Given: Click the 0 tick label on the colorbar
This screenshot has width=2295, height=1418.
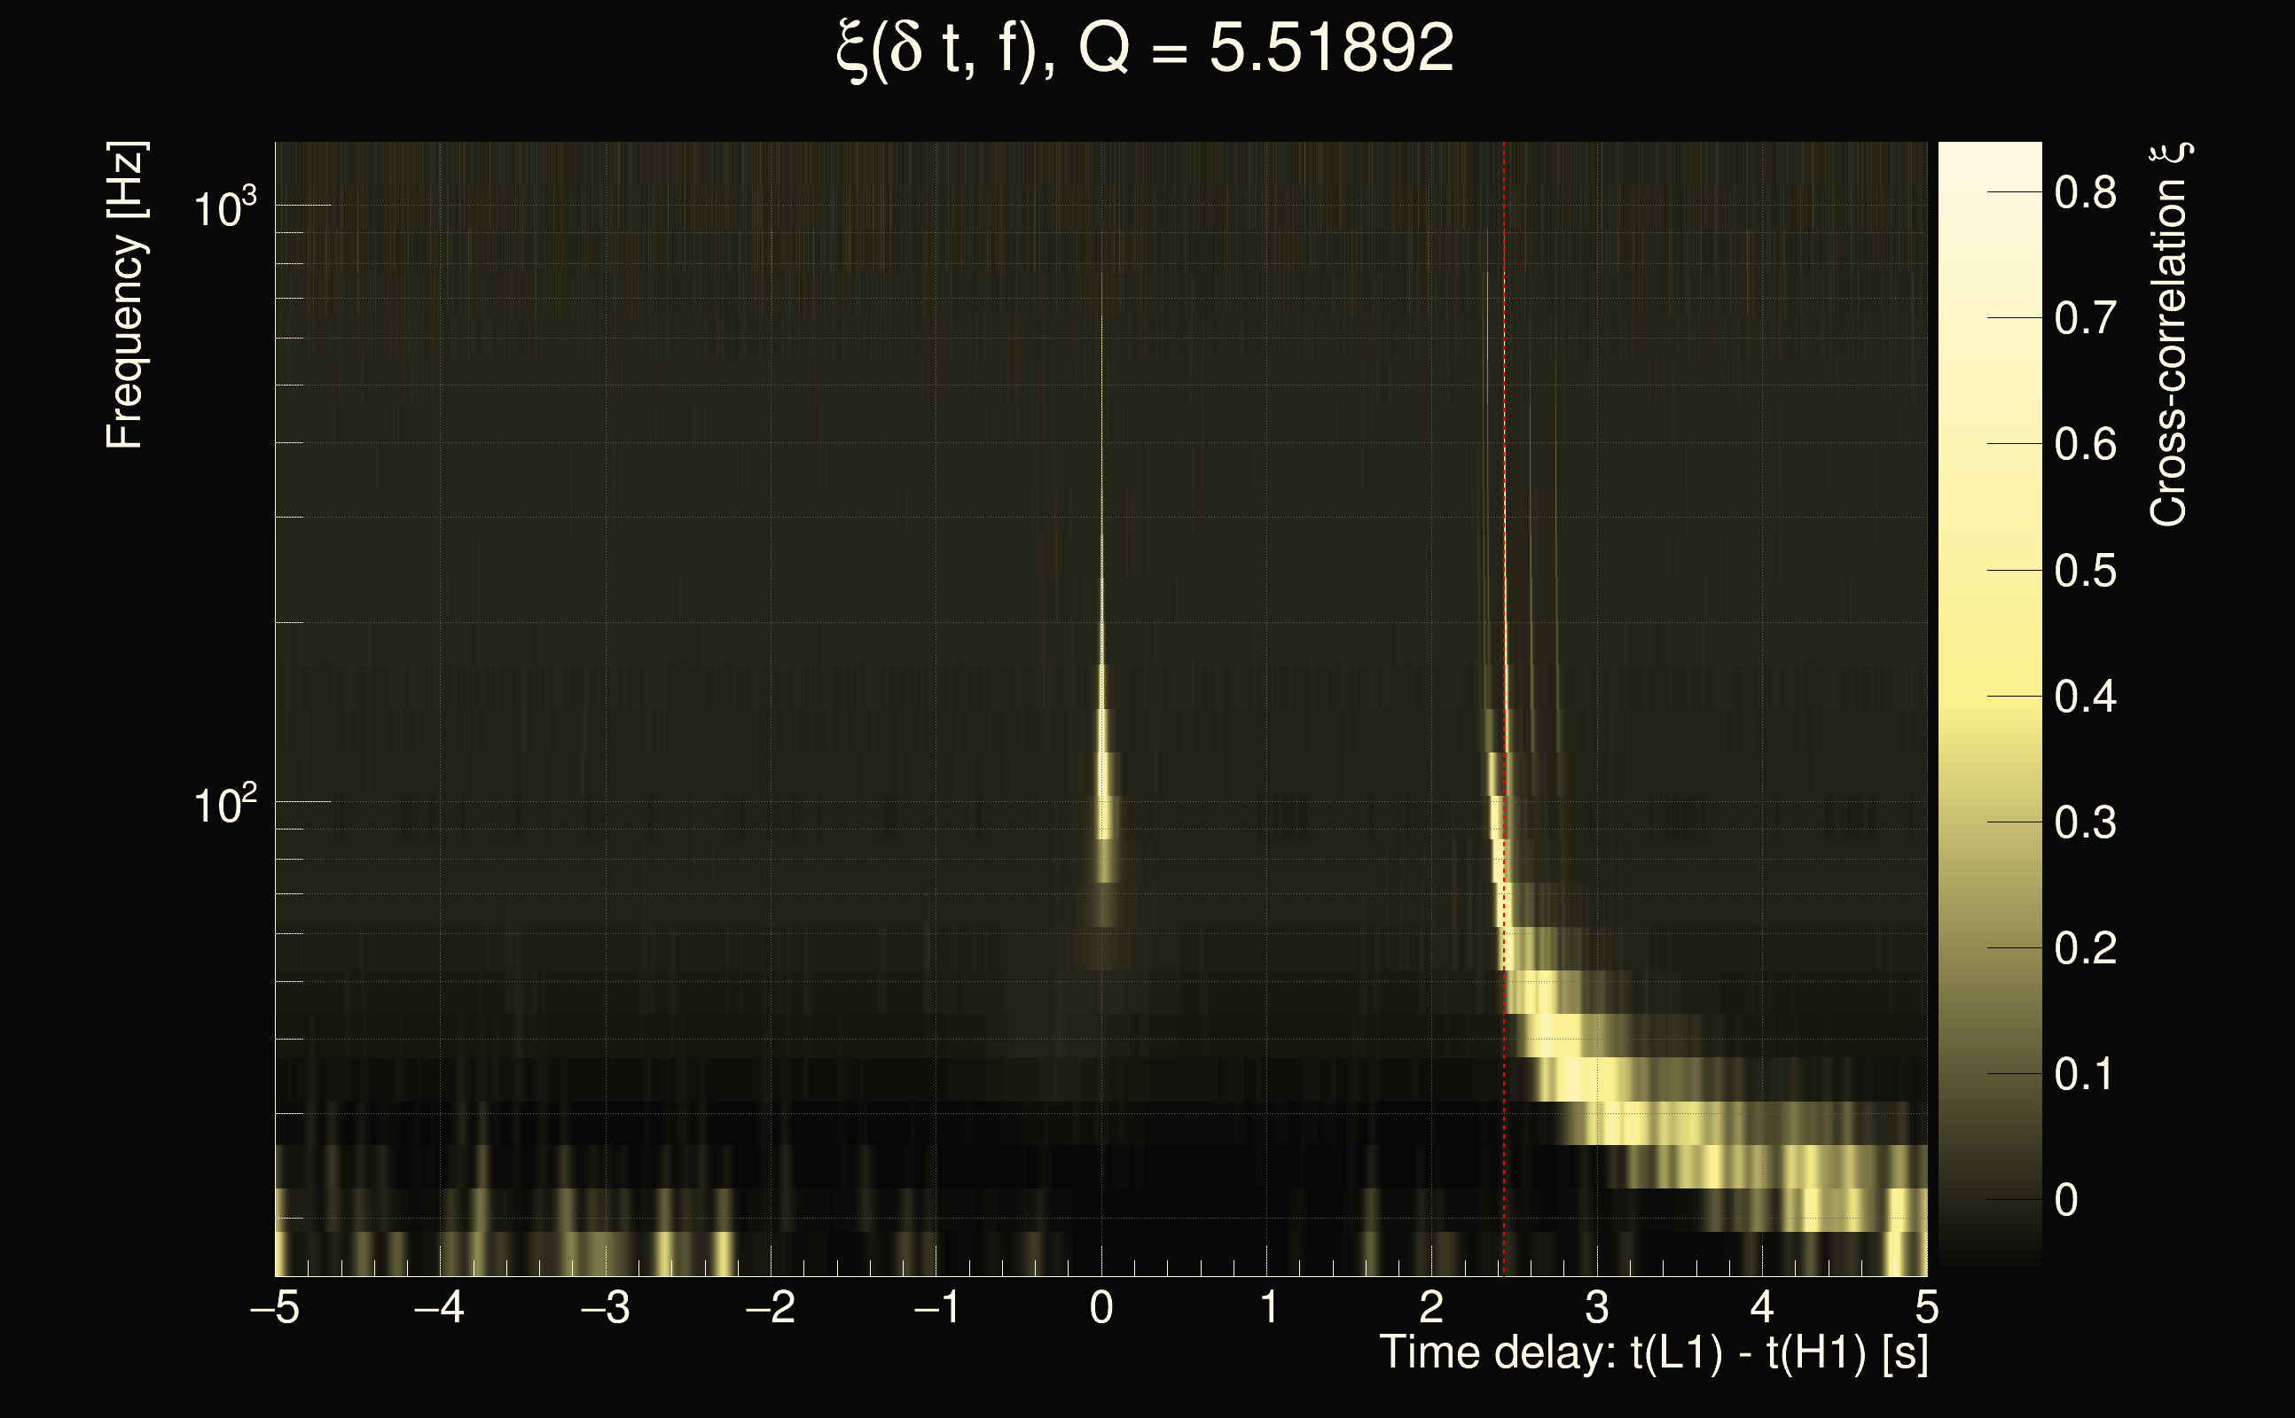Looking at the screenshot, I should point(2066,1200).
